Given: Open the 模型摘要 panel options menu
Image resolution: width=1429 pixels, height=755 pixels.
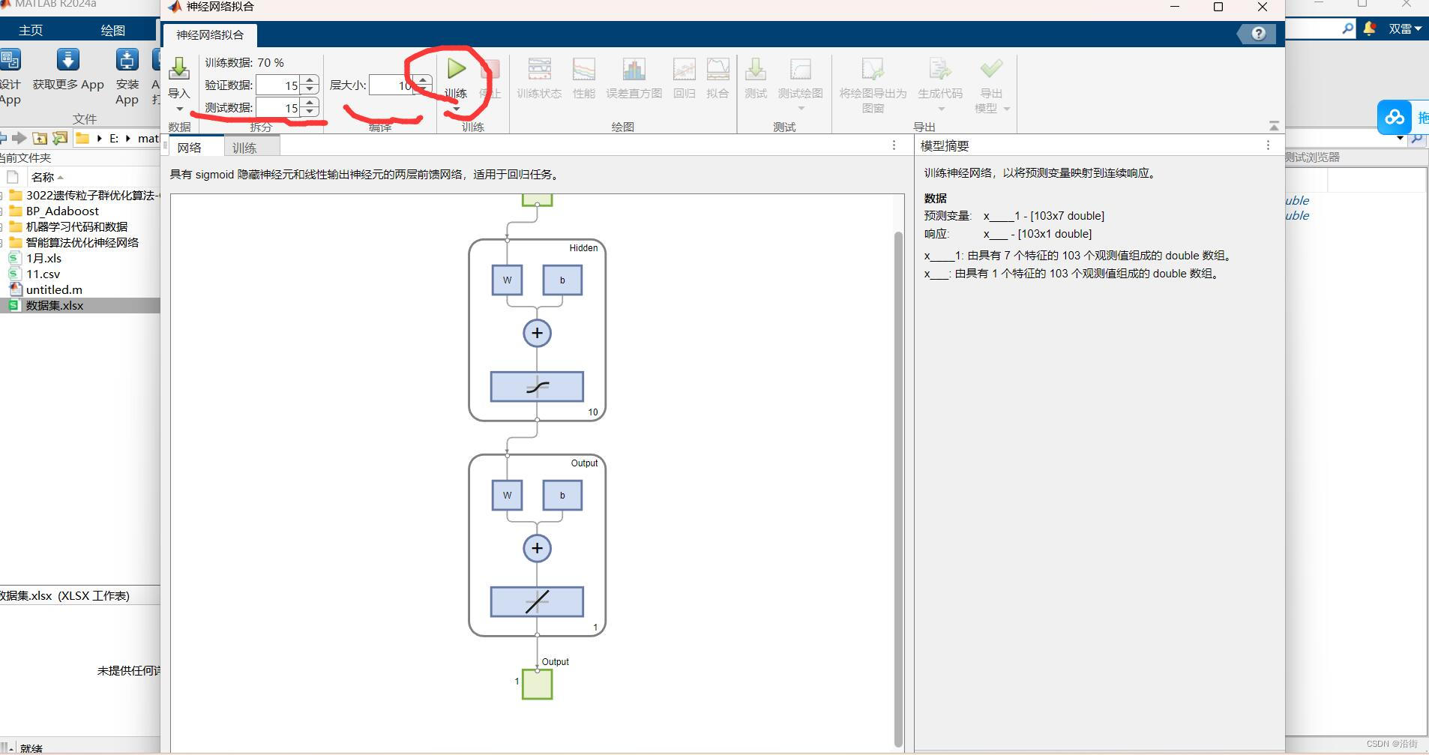Looking at the screenshot, I should [x=1268, y=145].
